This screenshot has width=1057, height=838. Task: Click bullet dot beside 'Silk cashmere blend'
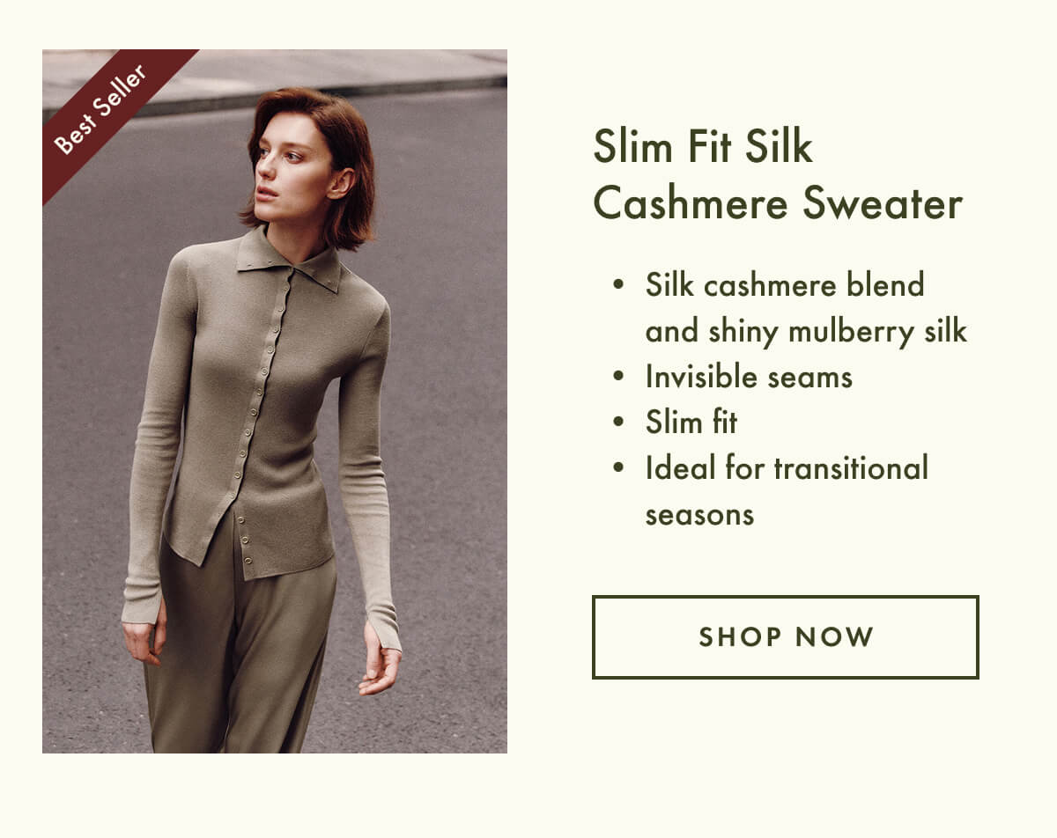(619, 286)
